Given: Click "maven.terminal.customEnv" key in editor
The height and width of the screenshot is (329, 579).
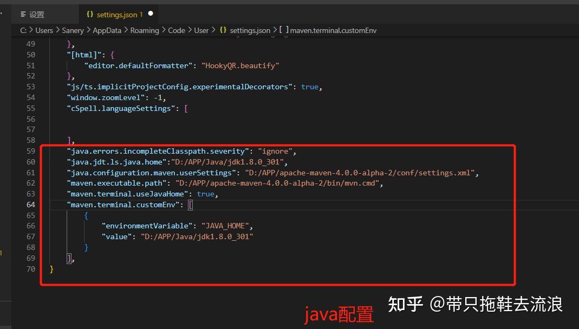Looking at the screenshot, I should 123,205.
